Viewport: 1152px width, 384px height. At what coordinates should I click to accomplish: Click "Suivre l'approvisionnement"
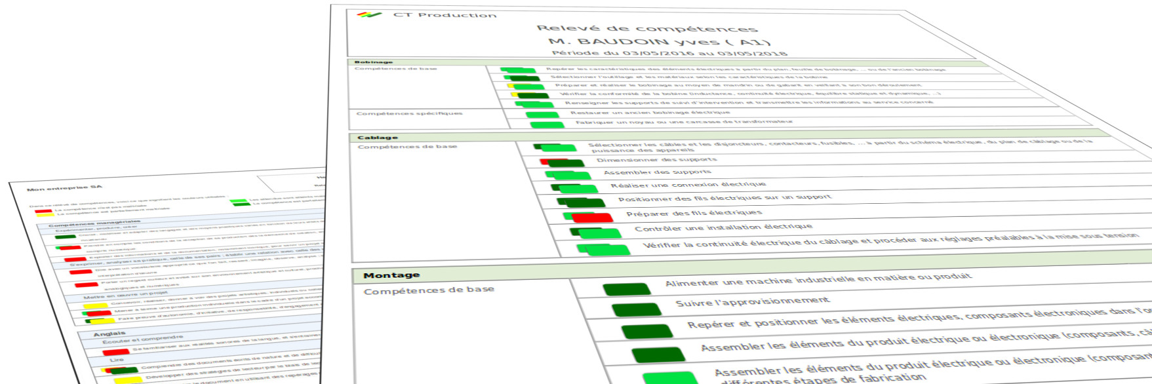point(753,301)
